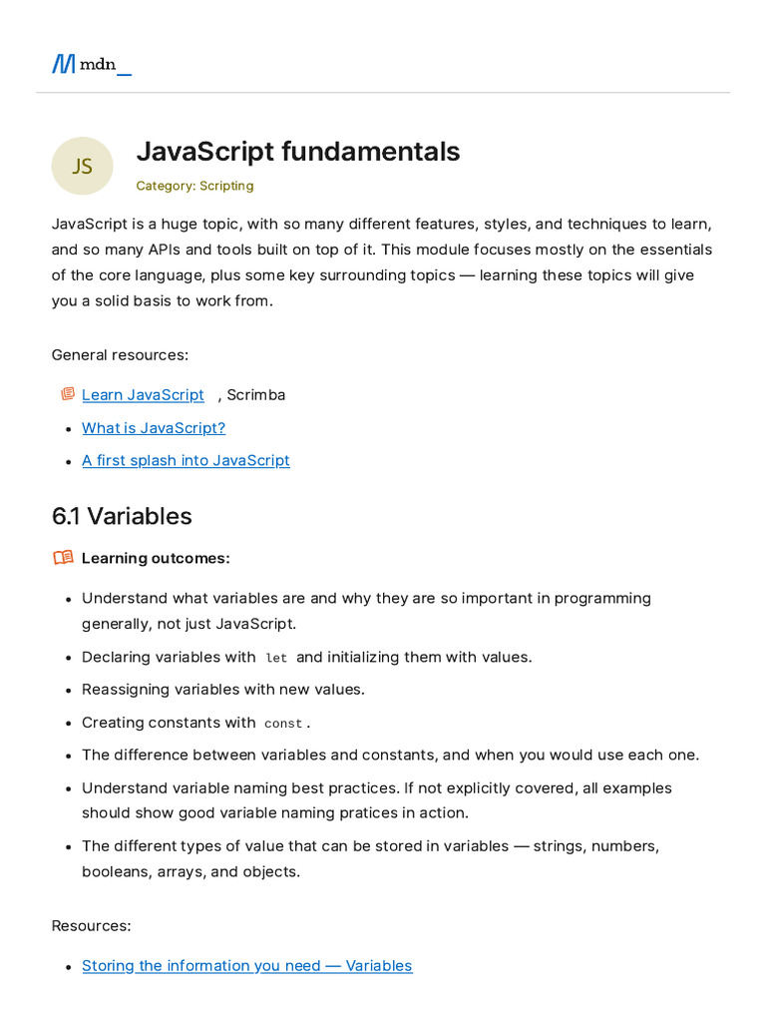
Task: Click the Scrimba text
Action: pos(256,394)
